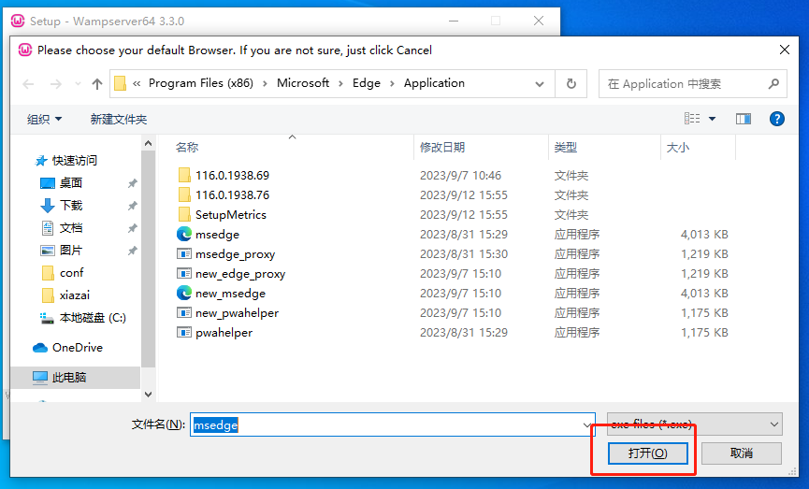The width and height of the screenshot is (809, 489).
Task: Expand the address bar history dropdown
Action: point(539,84)
